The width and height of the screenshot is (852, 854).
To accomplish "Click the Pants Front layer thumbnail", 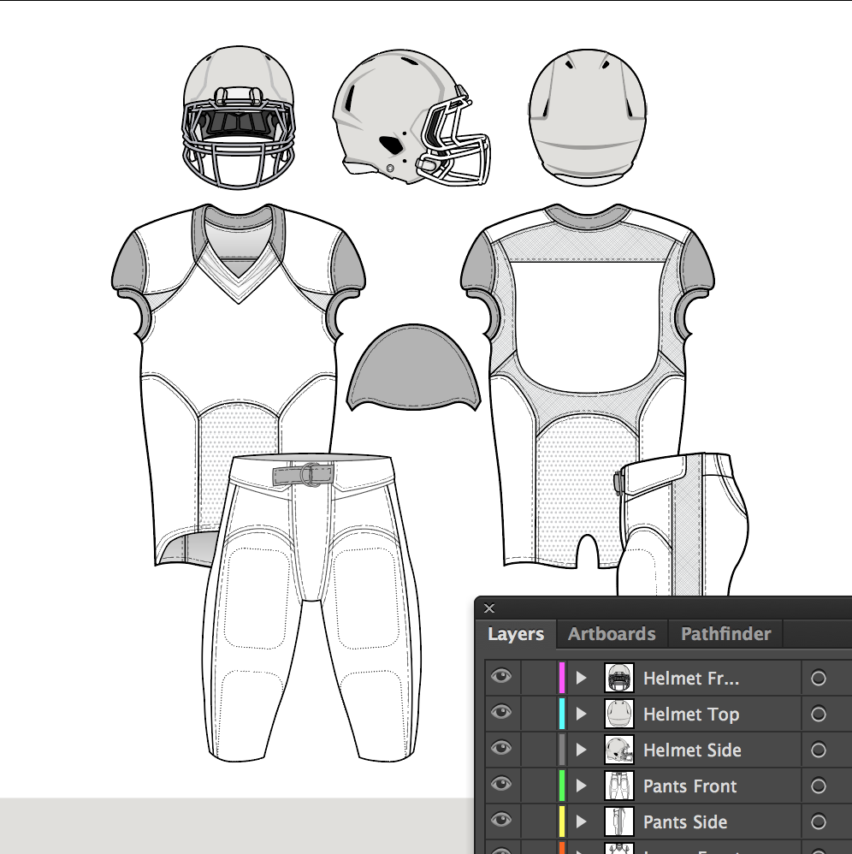I will tap(619, 786).
